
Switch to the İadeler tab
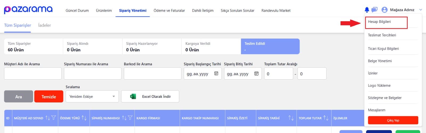(x=44, y=25)
